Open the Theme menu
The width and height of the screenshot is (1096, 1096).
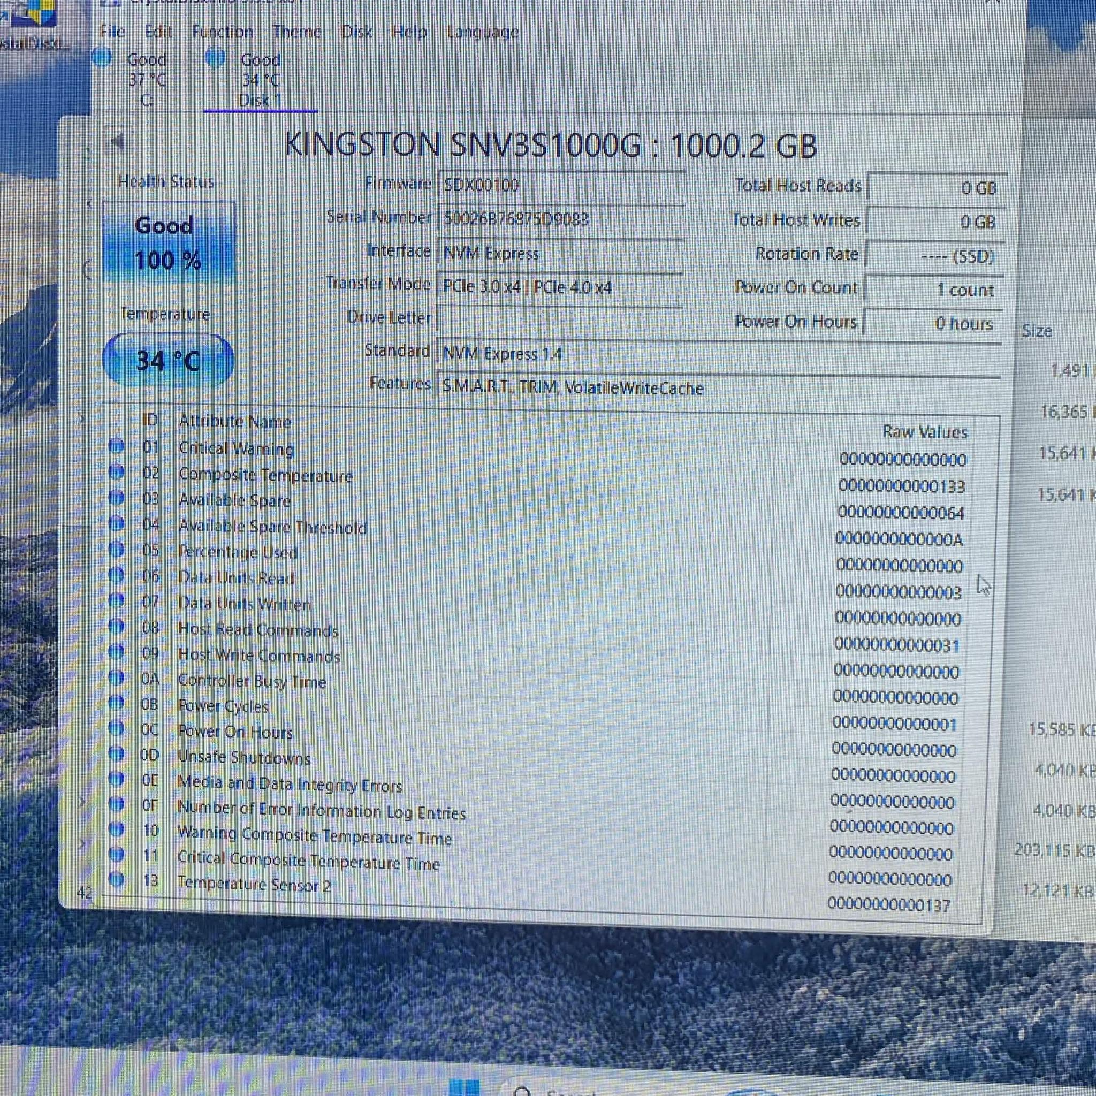coord(296,32)
